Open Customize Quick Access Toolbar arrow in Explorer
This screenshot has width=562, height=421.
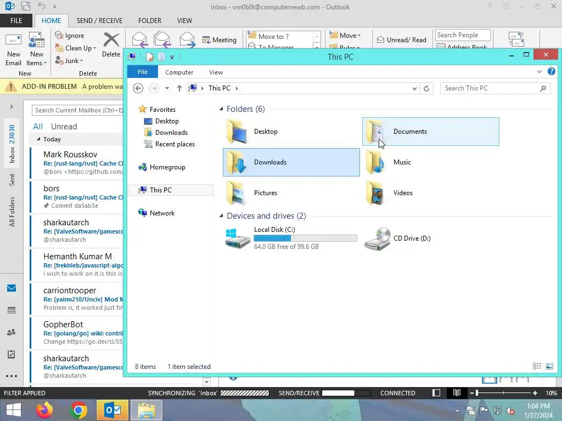(x=172, y=57)
